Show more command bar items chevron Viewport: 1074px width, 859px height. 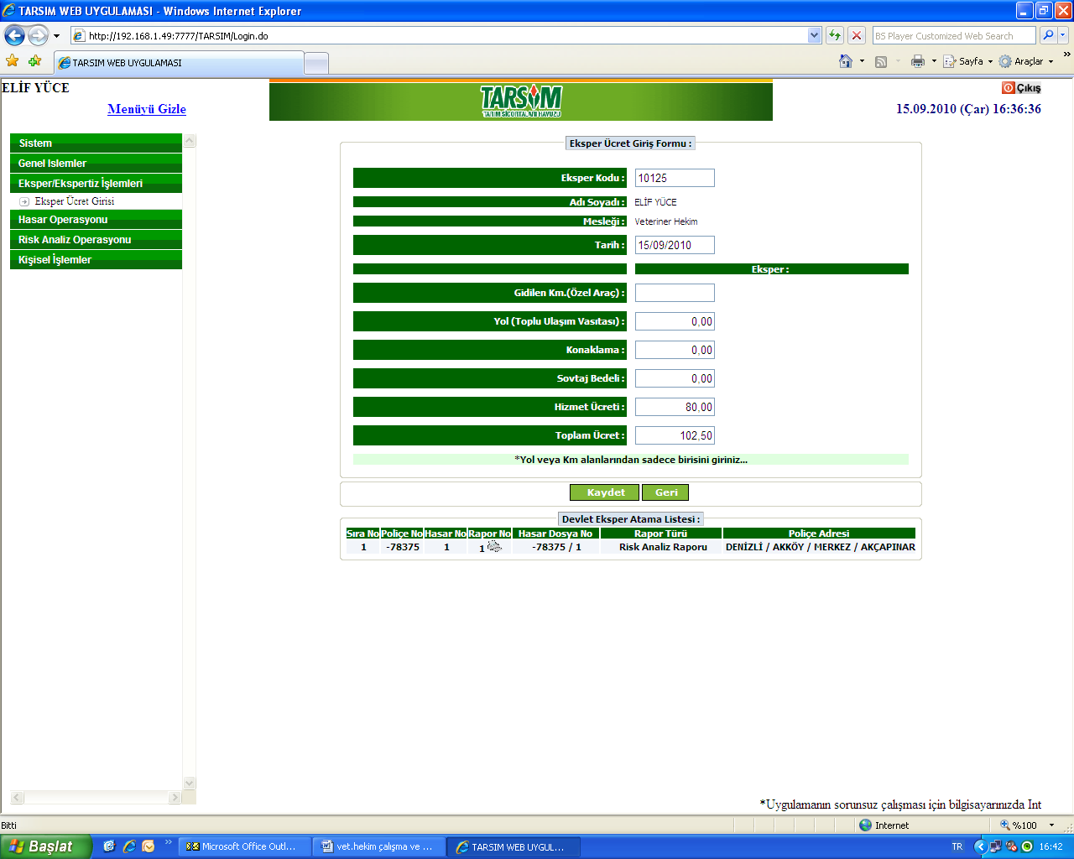1066,55
